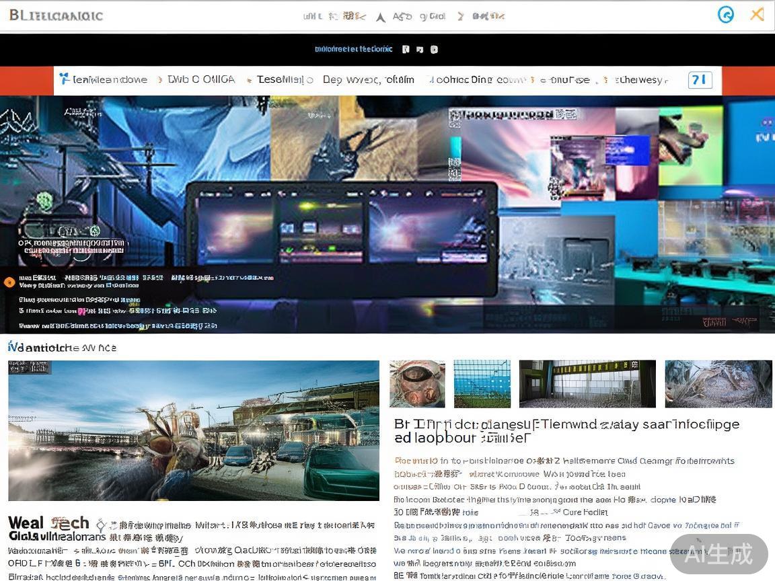
Task: Click the 'BLitelcanaioic' site logo
Action: (x=56, y=15)
